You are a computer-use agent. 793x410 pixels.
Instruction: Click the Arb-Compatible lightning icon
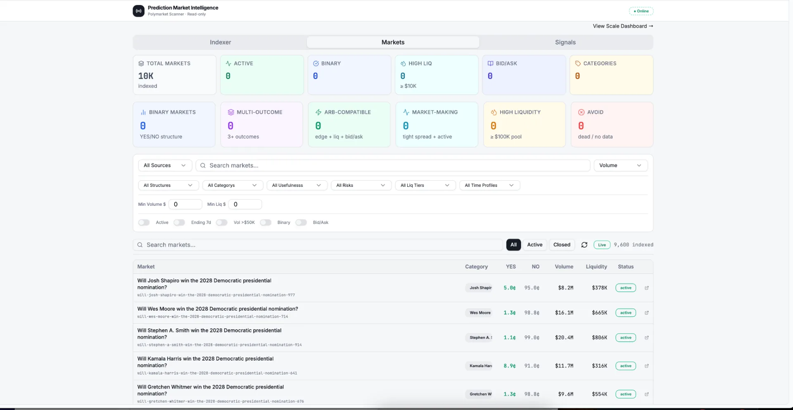[x=318, y=112]
